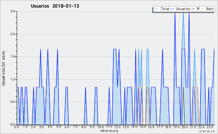
Task: Click the chart title 'Usuarios 2018-01-13'
Action: pyautogui.click(x=55, y=6)
